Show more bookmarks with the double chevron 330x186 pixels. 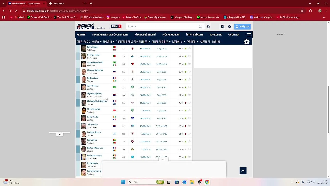pyautogui.click(x=324, y=17)
